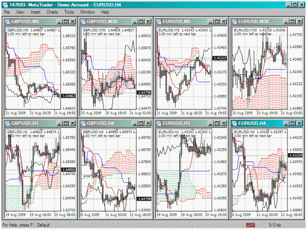This screenshot has height=230, width=307.
Task: Maximize the EURUSD,M30 chart window
Action: point(293,22)
